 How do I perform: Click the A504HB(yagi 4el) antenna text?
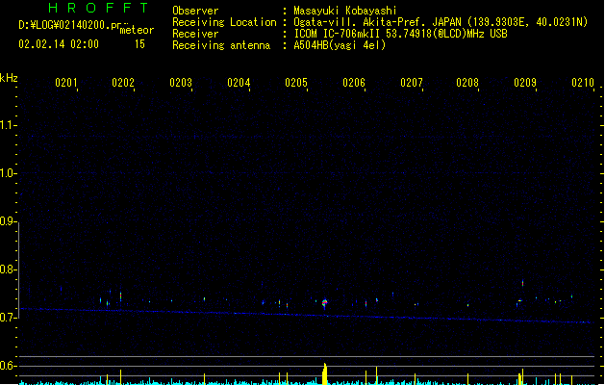(340, 45)
